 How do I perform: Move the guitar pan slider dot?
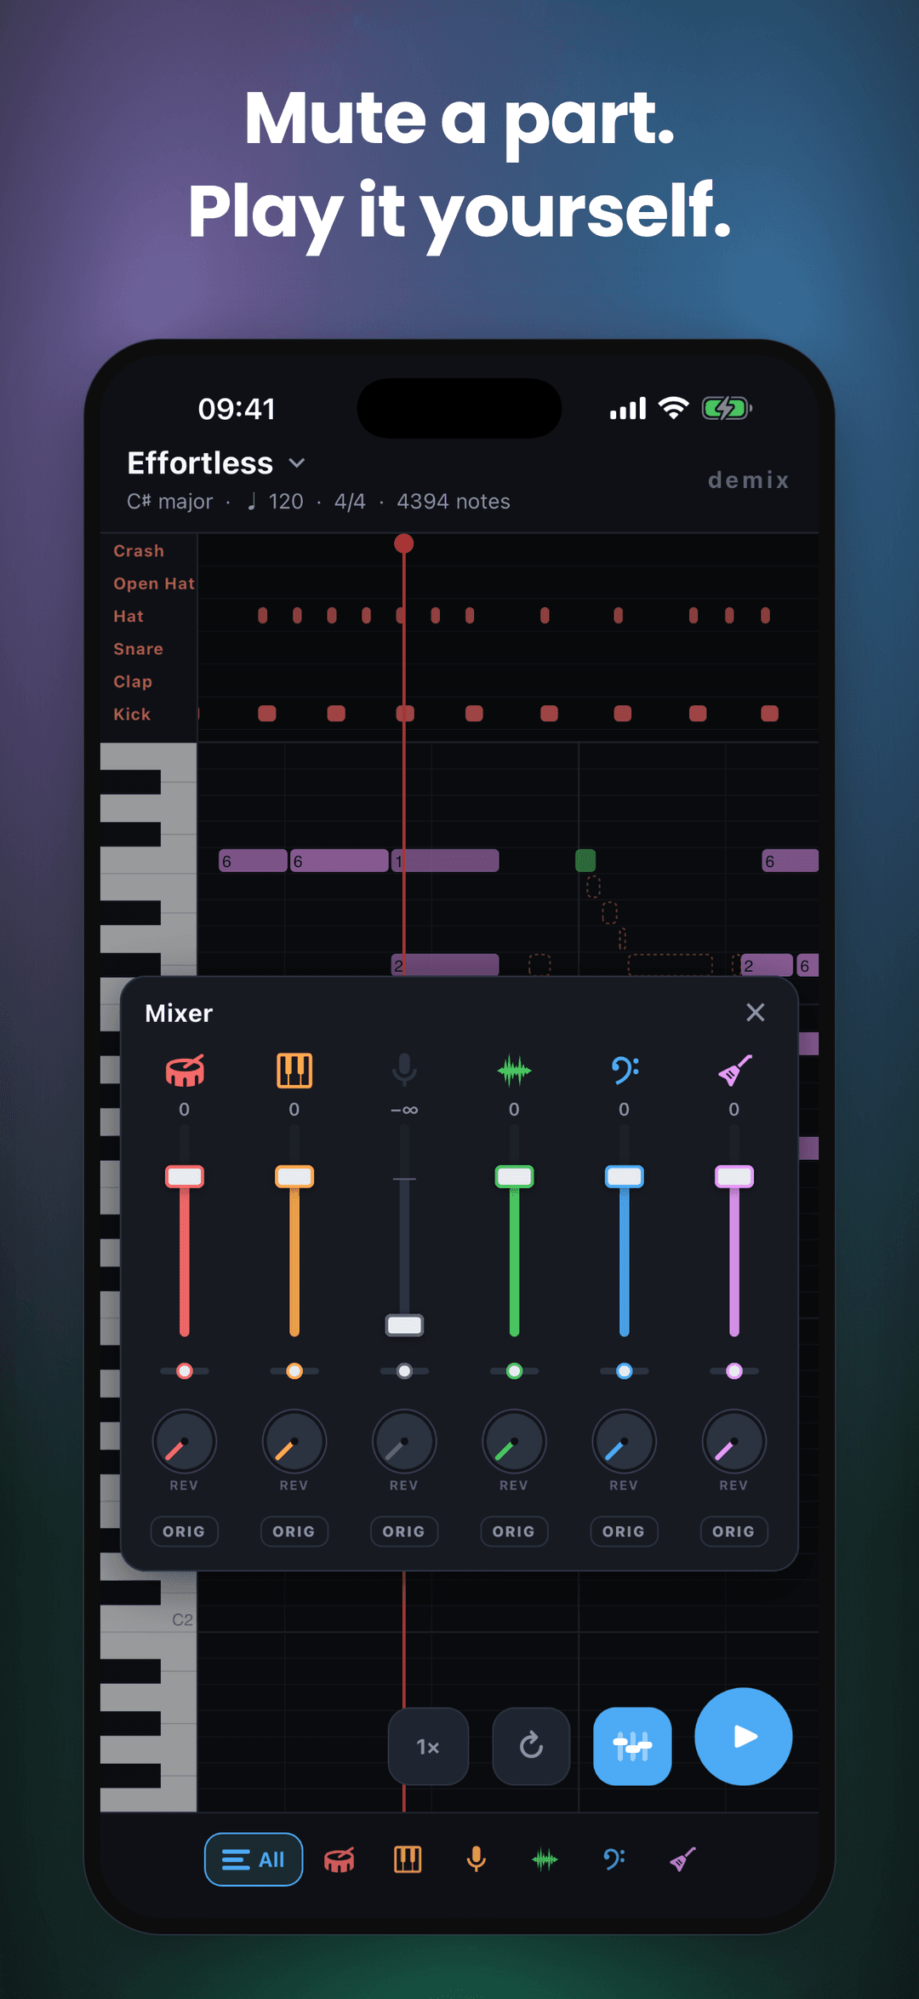(734, 1370)
